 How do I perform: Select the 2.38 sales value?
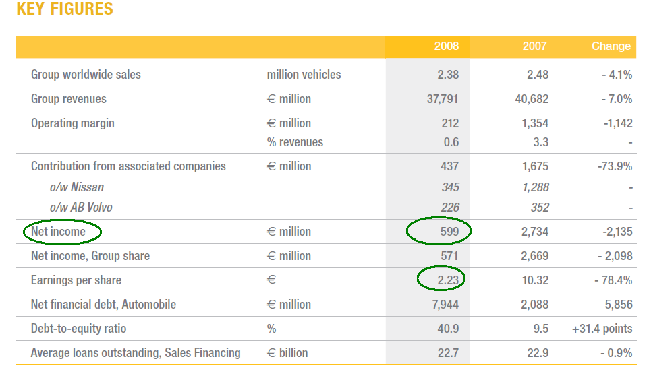point(448,74)
